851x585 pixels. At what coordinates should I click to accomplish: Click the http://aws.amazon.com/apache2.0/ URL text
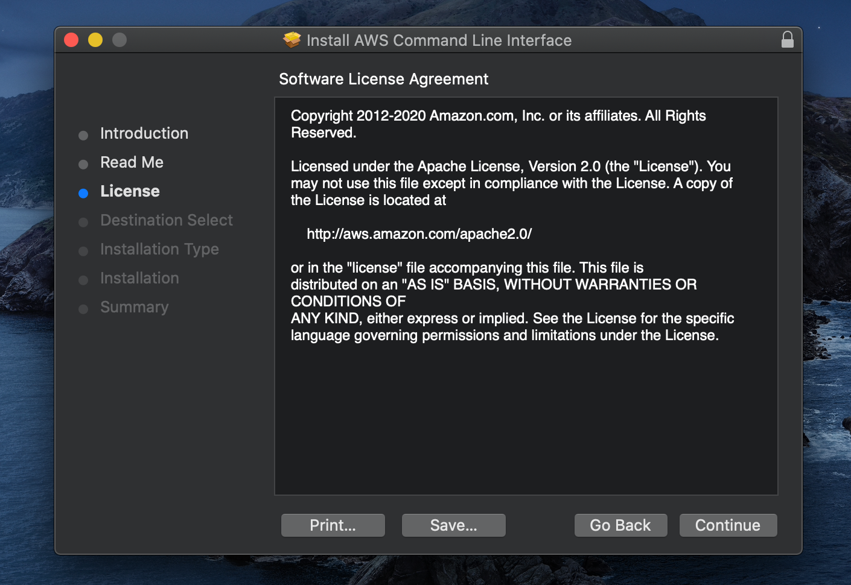[419, 234]
